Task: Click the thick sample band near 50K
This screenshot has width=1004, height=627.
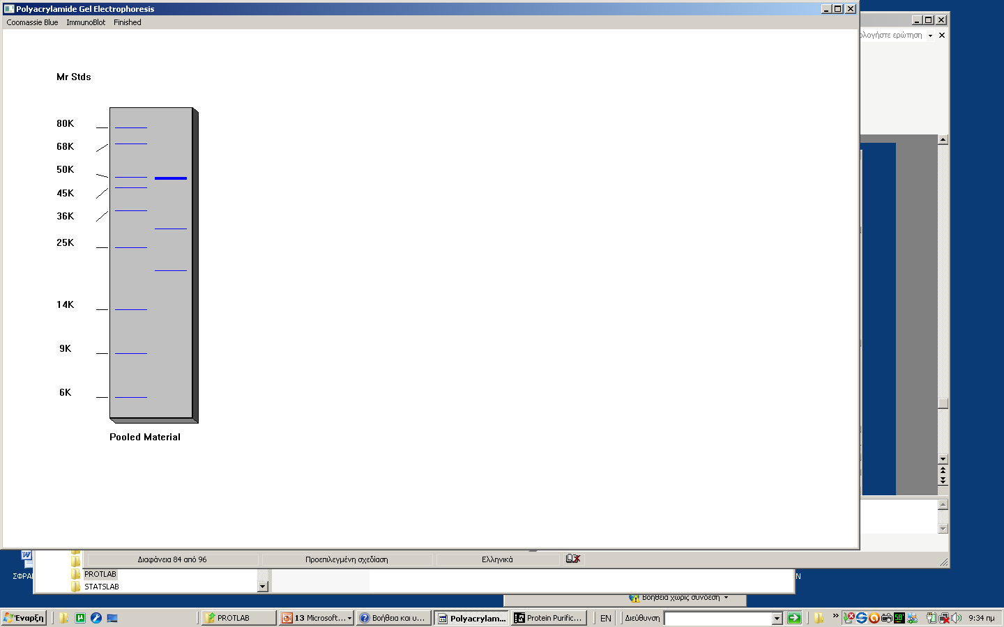Action: (x=171, y=178)
